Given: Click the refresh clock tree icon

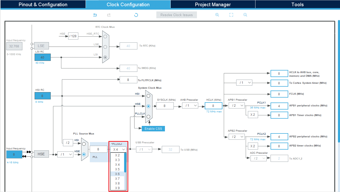Looking at the screenshot, I should pyautogui.click(x=136, y=15).
